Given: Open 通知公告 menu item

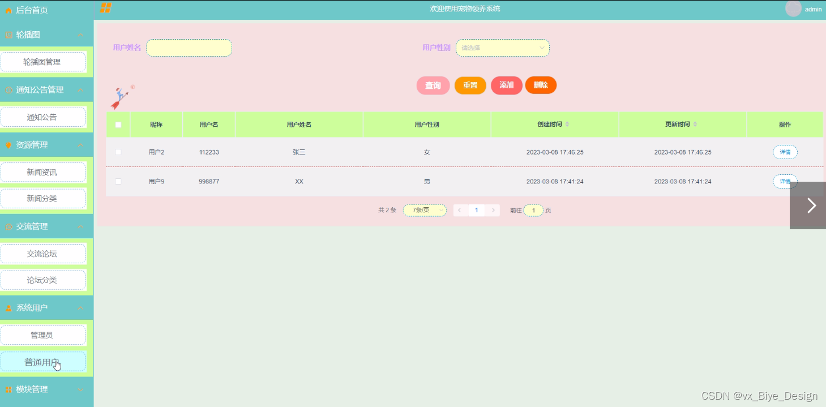Looking at the screenshot, I should click(x=43, y=117).
